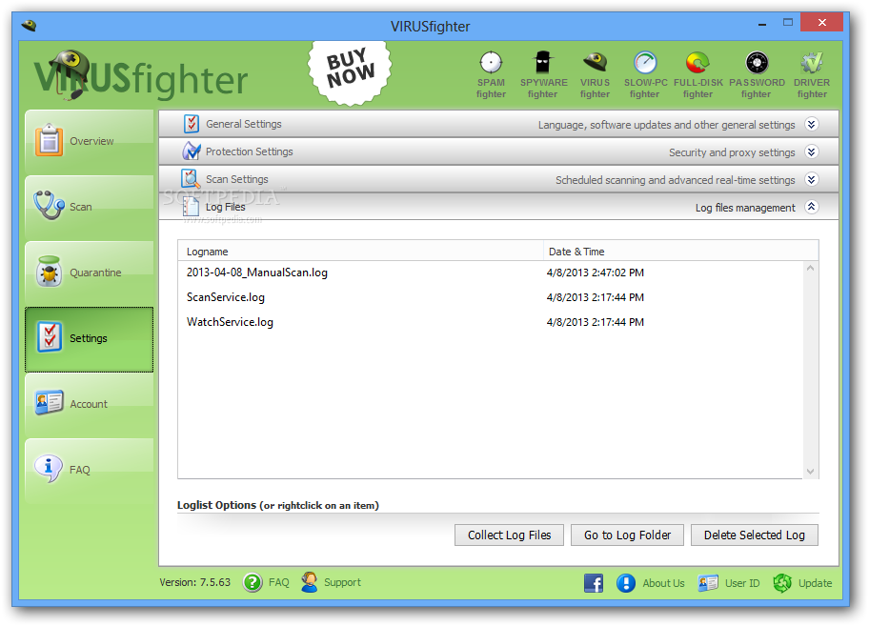The width and height of the screenshot is (869, 626).
Task: Open the Protection Settings section title
Action: [250, 151]
